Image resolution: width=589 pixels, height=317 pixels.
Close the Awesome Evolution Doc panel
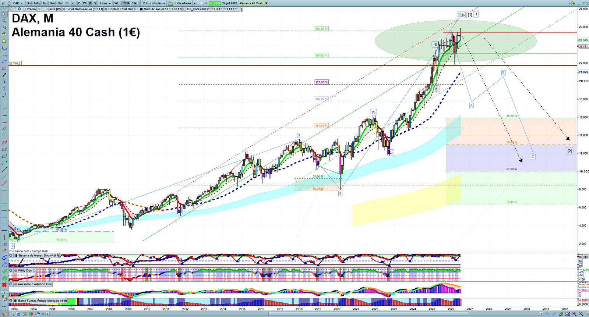tap(11, 284)
